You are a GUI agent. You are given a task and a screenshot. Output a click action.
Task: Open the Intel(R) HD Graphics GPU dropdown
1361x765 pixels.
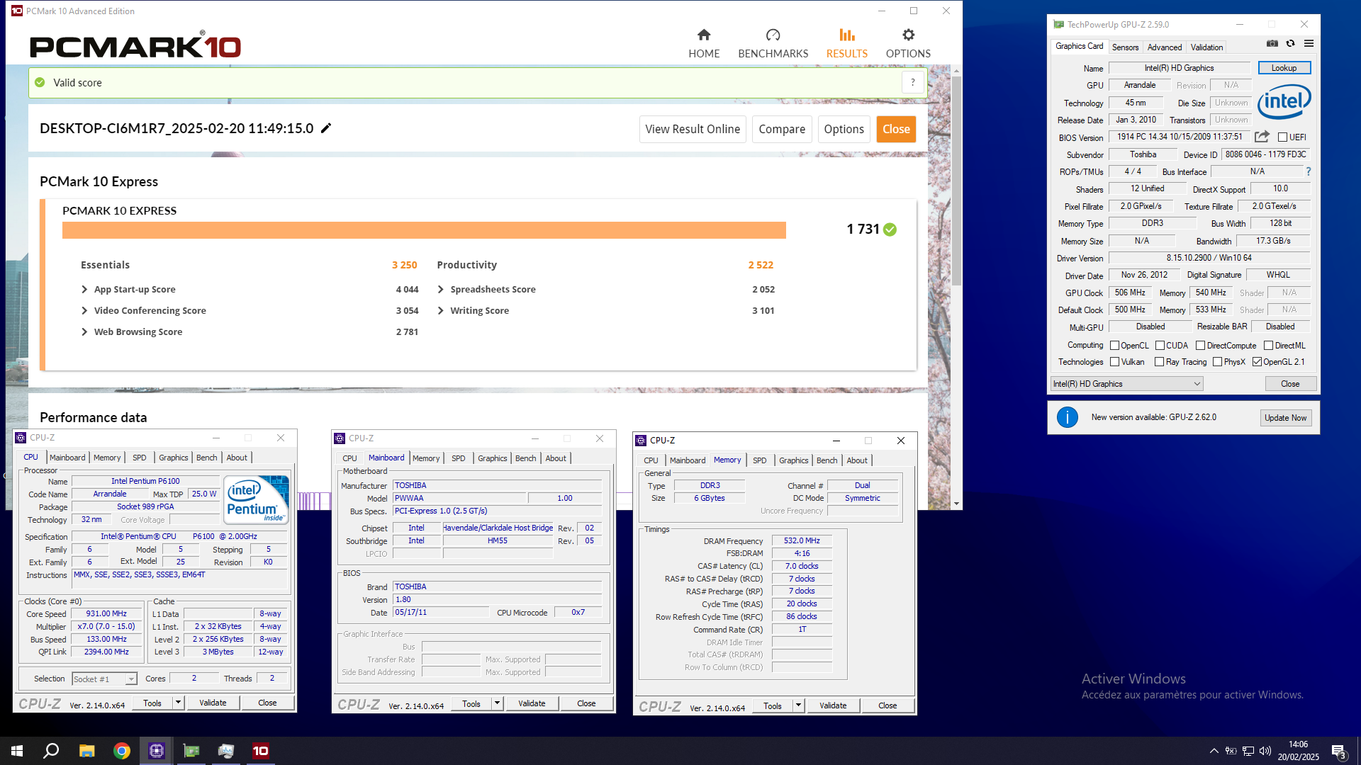point(1126,384)
